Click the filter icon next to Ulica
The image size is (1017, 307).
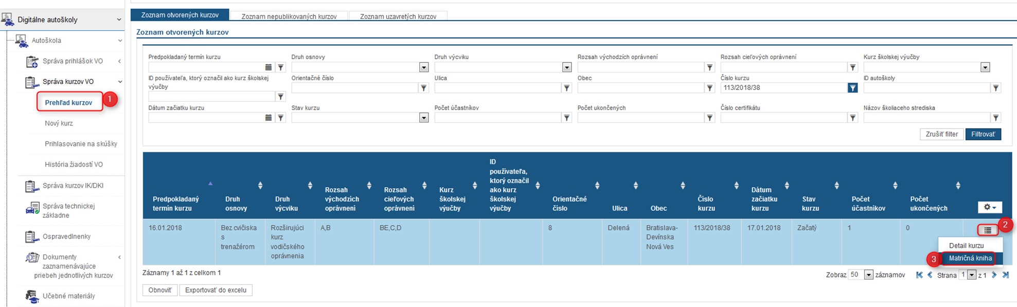coord(566,88)
